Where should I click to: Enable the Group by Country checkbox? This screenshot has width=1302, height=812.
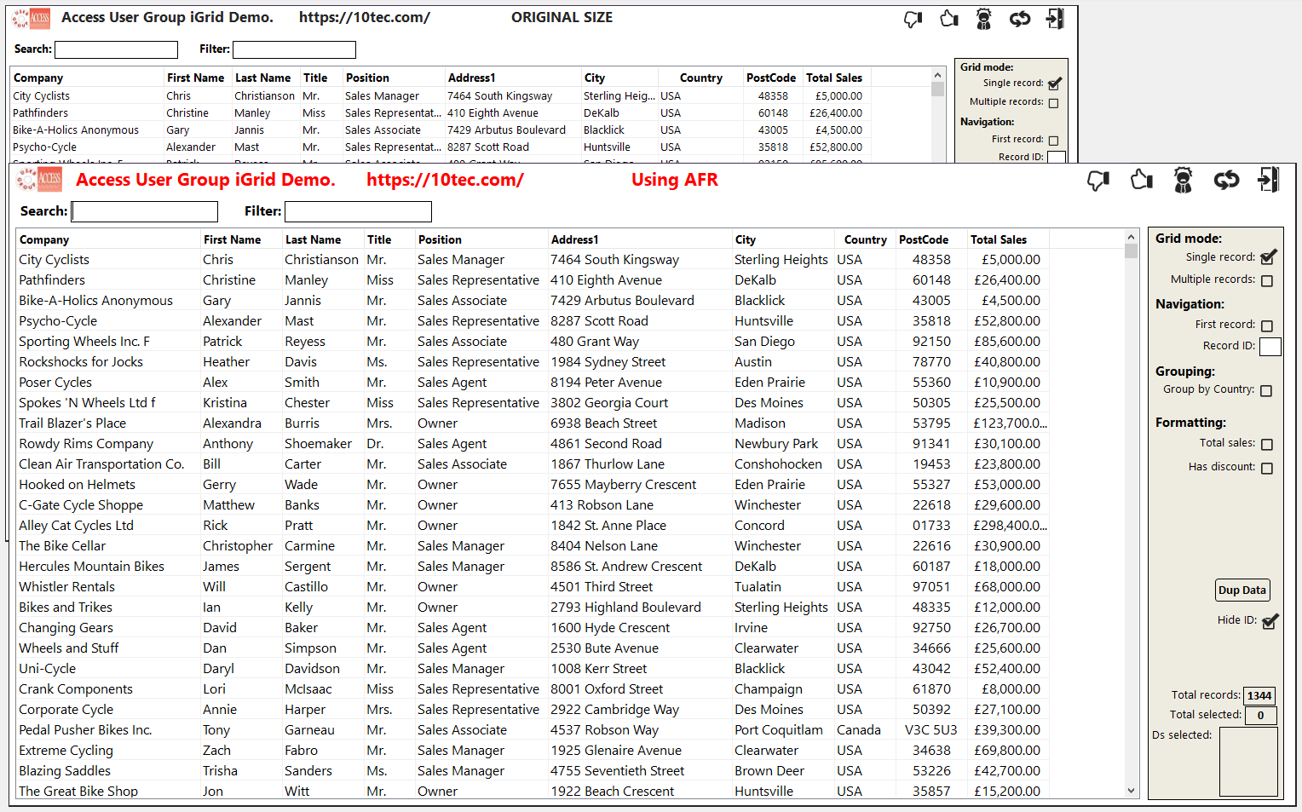coord(1266,390)
